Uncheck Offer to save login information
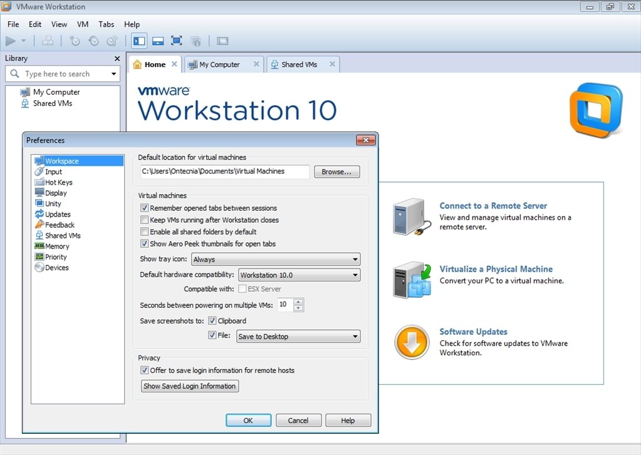The image size is (641, 455). click(144, 370)
